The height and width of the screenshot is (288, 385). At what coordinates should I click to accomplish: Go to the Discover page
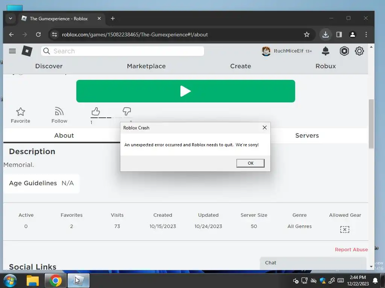49,66
